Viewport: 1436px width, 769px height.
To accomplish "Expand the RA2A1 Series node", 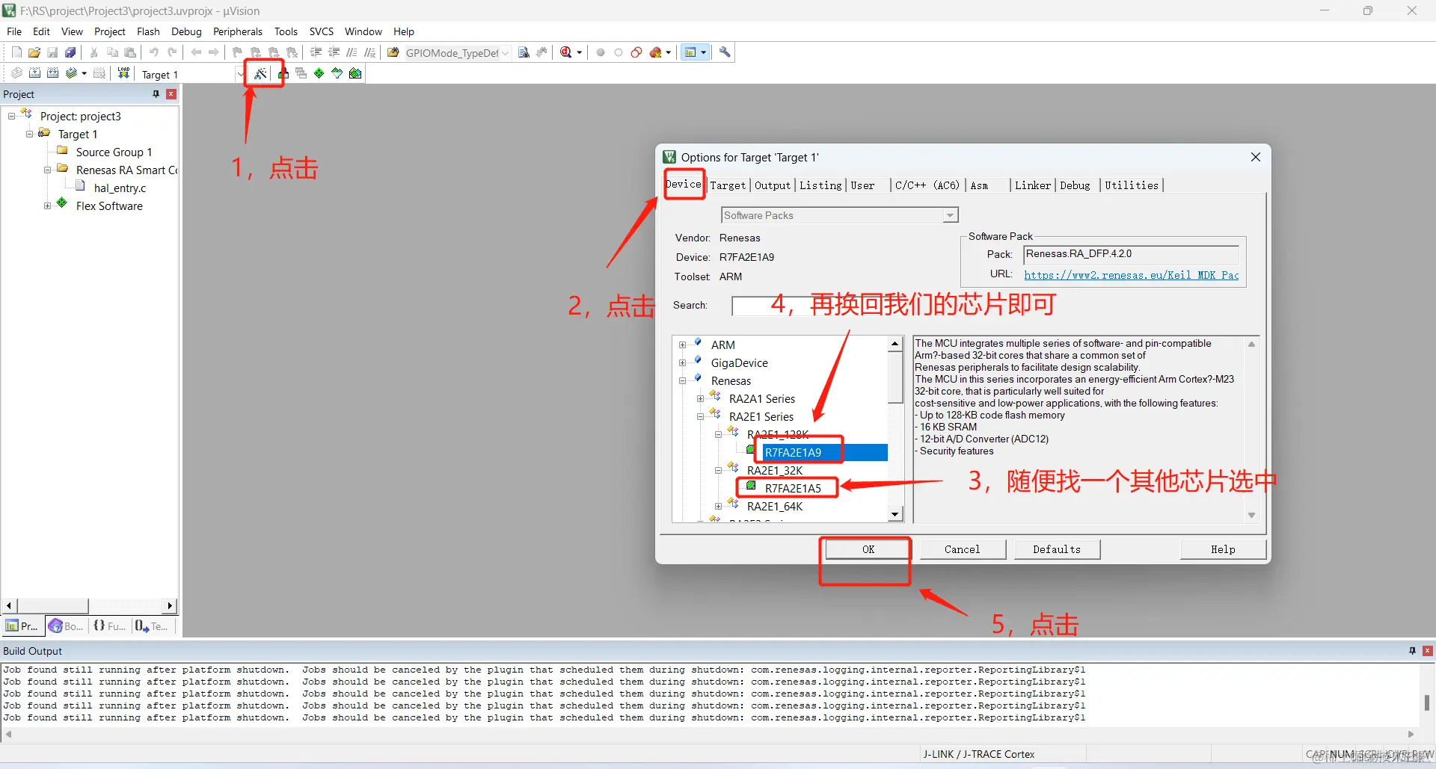I will 700,398.
